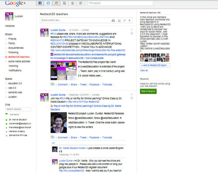Open the Welcome page link
The image size is (218, 173).
(x=10, y=26)
